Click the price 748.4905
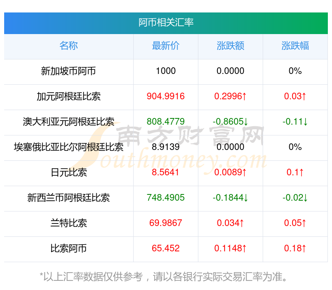The width and height of the screenshot is (332, 290). pyautogui.click(x=166, y=198)
